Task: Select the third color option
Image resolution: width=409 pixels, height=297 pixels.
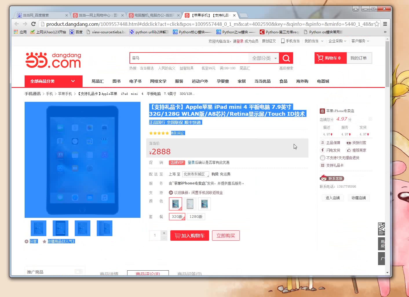Action: (204, 204)
